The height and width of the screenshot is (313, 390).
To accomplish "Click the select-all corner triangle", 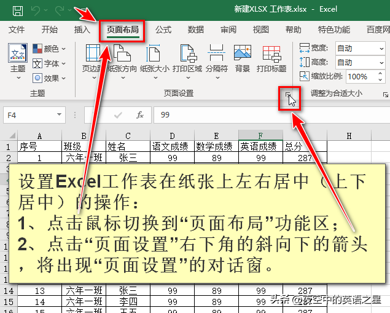I will click(12, 135).
